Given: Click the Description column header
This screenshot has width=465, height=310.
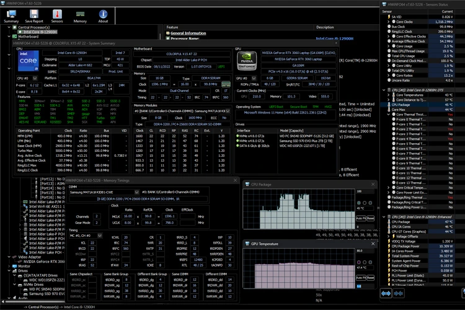Looking at the screenshot, I should (325, 27).
